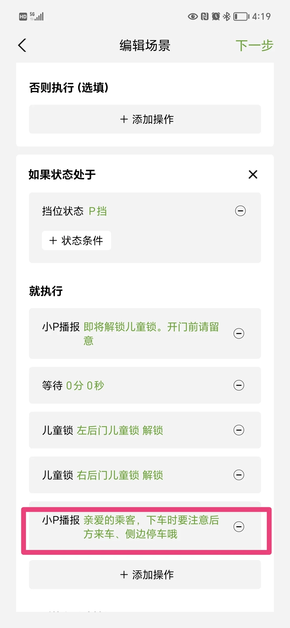This screenshot has height=628, width=290.
Task: Delete the 如果状态处于 condition block
Action: pyautogui.click(x=253, y=174)
